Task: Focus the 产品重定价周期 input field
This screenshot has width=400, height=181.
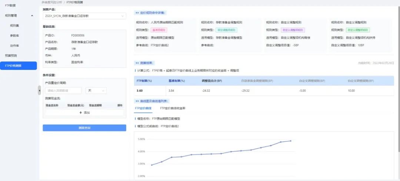Action: point(63,90)
